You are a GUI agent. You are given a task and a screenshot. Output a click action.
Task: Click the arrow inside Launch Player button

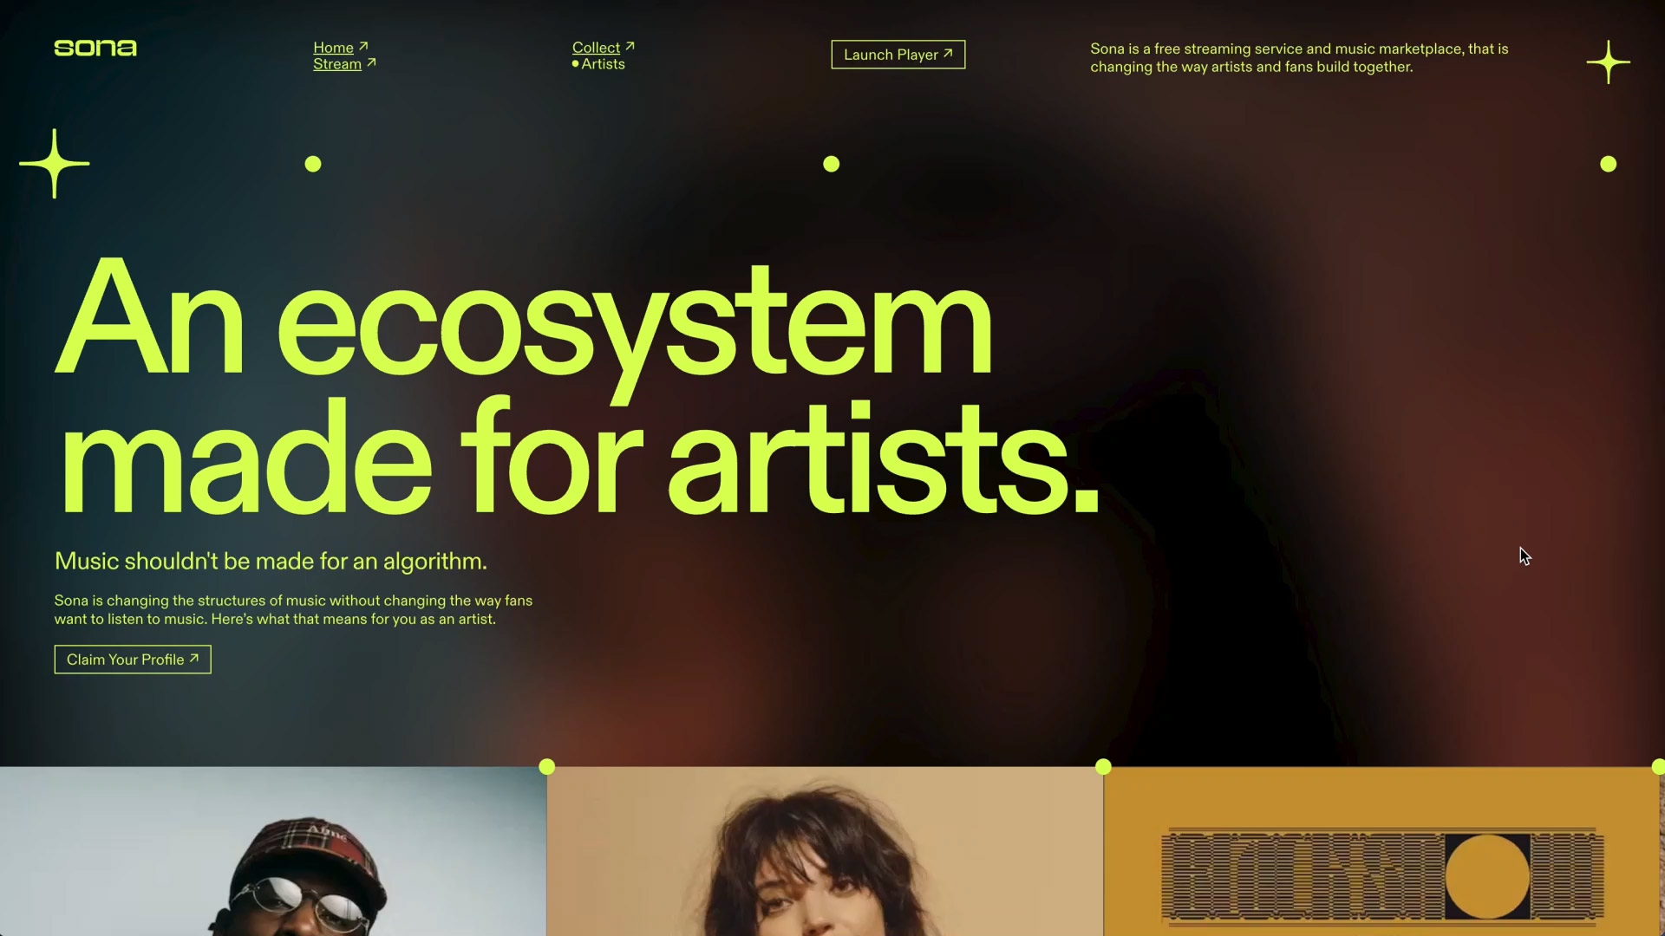point(948,54)
